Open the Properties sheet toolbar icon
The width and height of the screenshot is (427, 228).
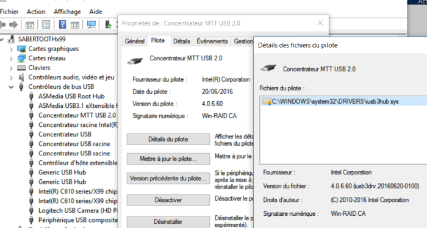point(46,25)
